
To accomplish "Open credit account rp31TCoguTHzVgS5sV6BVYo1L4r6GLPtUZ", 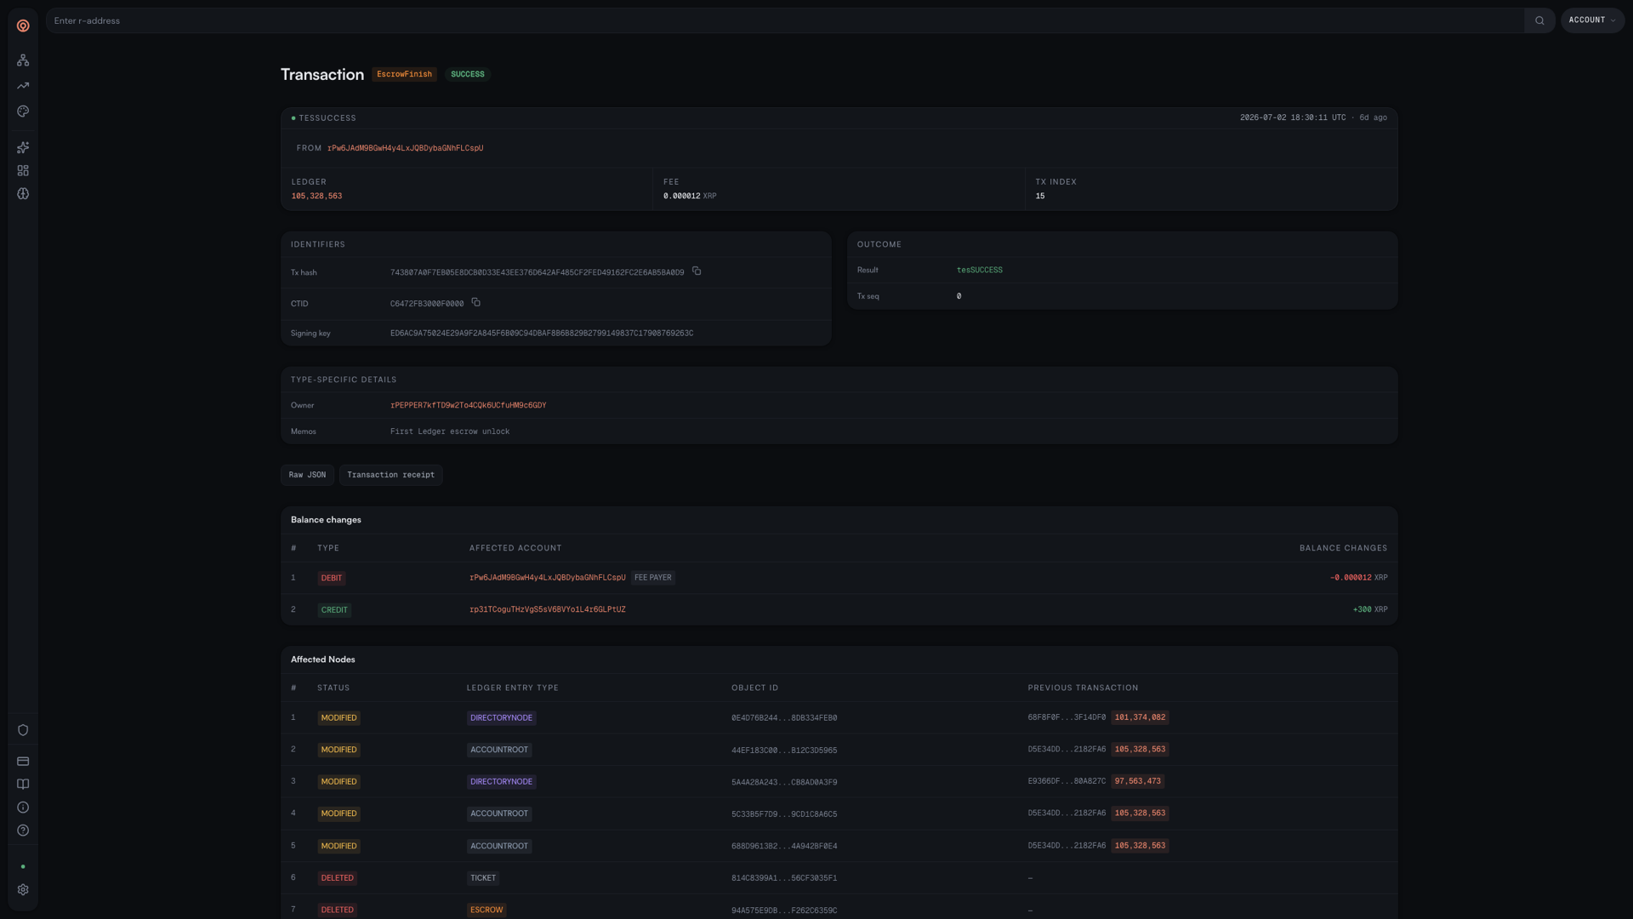I will pos(547,610).
